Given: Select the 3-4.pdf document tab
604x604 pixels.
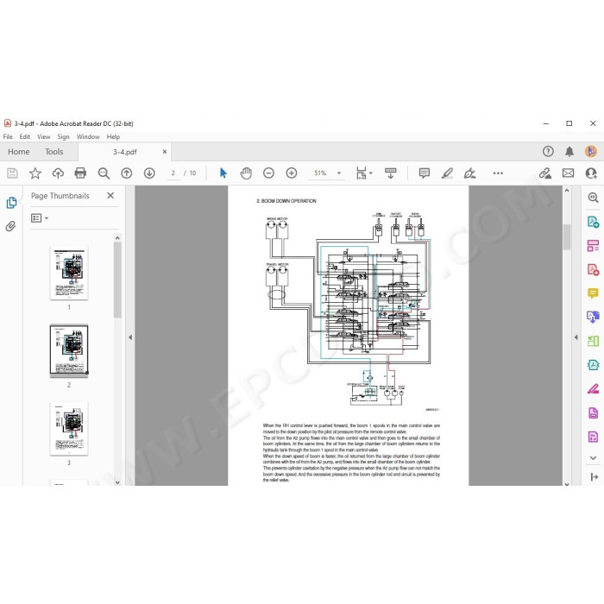Looking at the screenshot, I should click(x=125, y=152).
